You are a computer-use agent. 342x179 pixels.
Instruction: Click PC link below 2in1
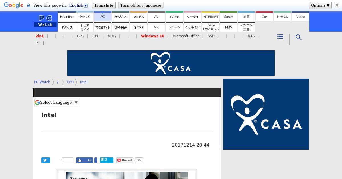[38, 43]
